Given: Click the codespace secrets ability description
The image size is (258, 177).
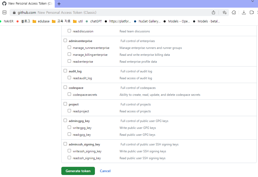Looking at the screenshot, I should pos(160,95).
